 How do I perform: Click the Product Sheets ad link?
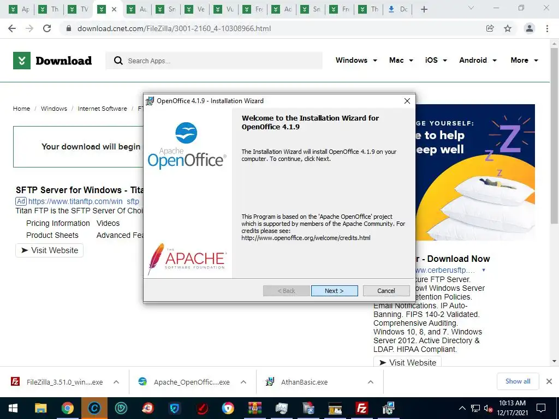52,236
